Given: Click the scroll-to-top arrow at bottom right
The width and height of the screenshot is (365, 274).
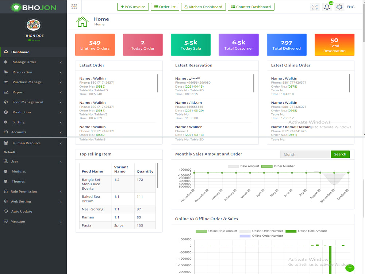Looking at the screenshot, I should (x=350, y=268).
